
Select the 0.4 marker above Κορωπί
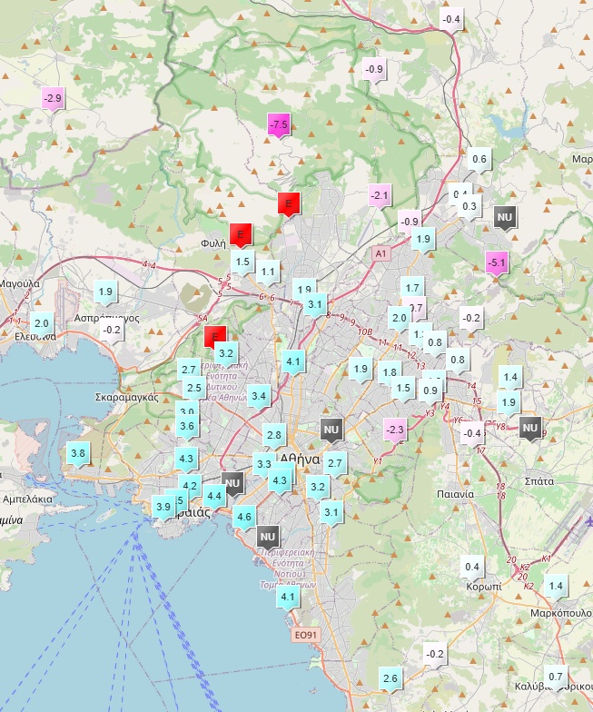(472, 568)
